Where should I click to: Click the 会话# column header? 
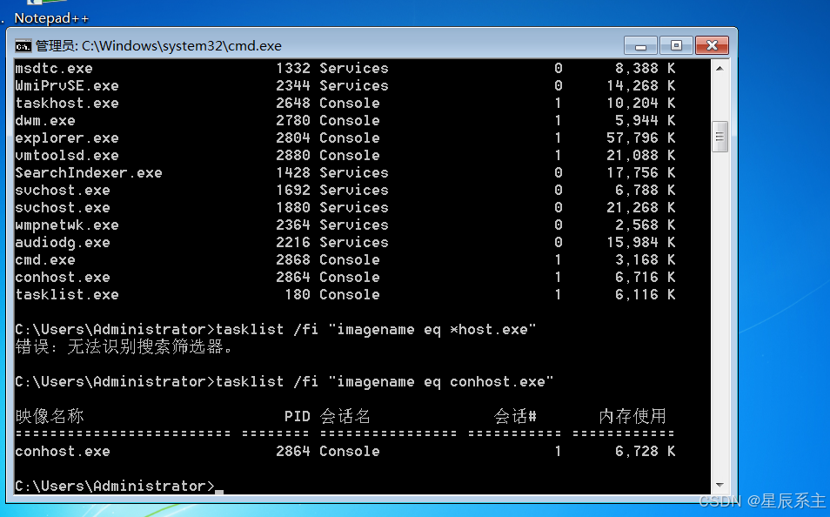point(514,416)
